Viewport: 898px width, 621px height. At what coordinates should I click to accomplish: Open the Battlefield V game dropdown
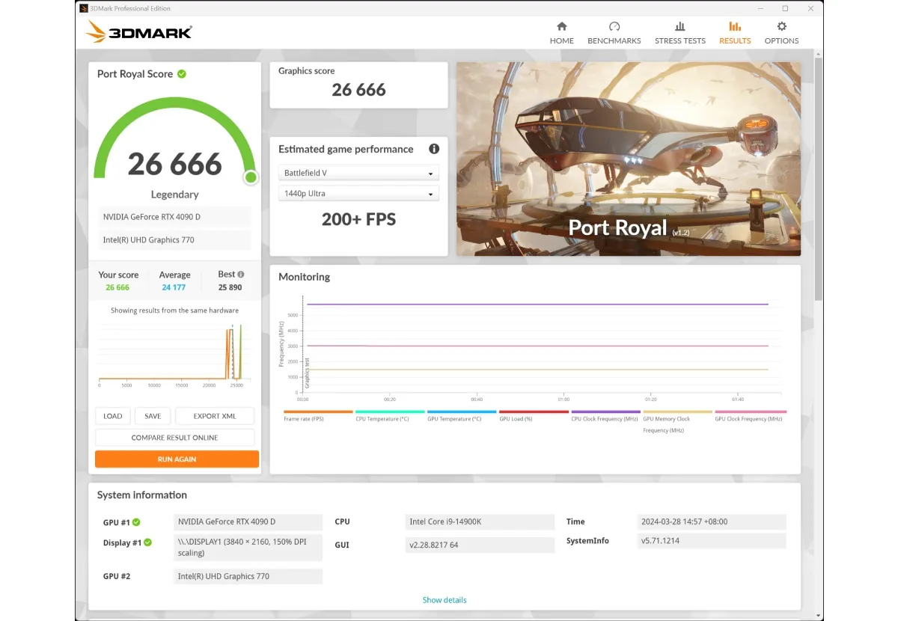point(358,173)
